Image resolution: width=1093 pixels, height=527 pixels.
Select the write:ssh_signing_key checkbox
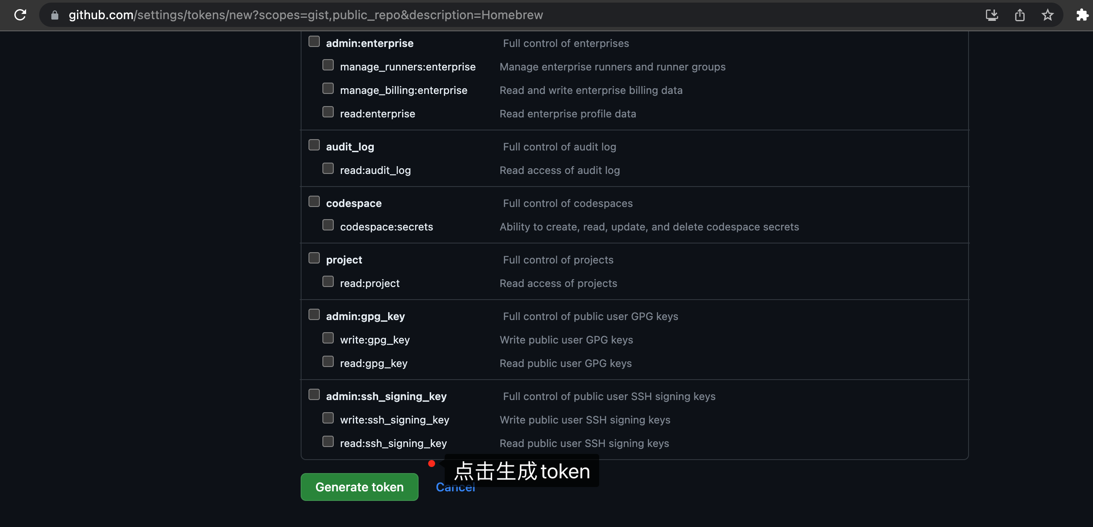[328, 418]
